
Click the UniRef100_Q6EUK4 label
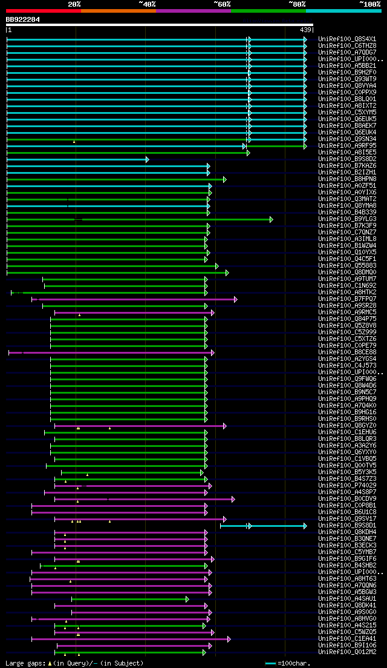347,133
